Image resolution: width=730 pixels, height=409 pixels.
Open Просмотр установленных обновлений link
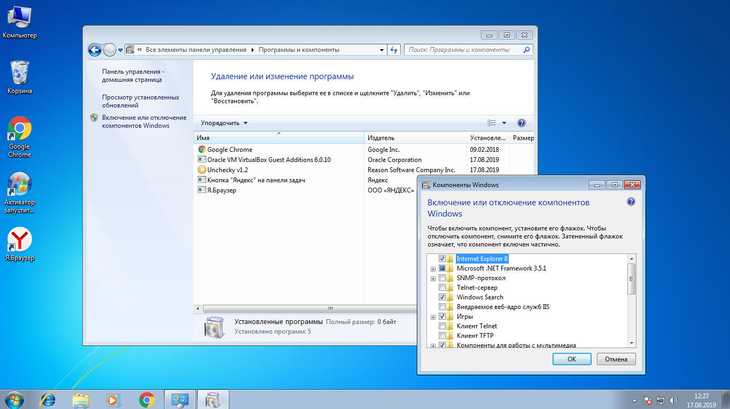tap(141, 101)
